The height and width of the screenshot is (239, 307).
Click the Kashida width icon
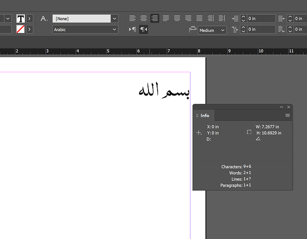pos(193,29)
